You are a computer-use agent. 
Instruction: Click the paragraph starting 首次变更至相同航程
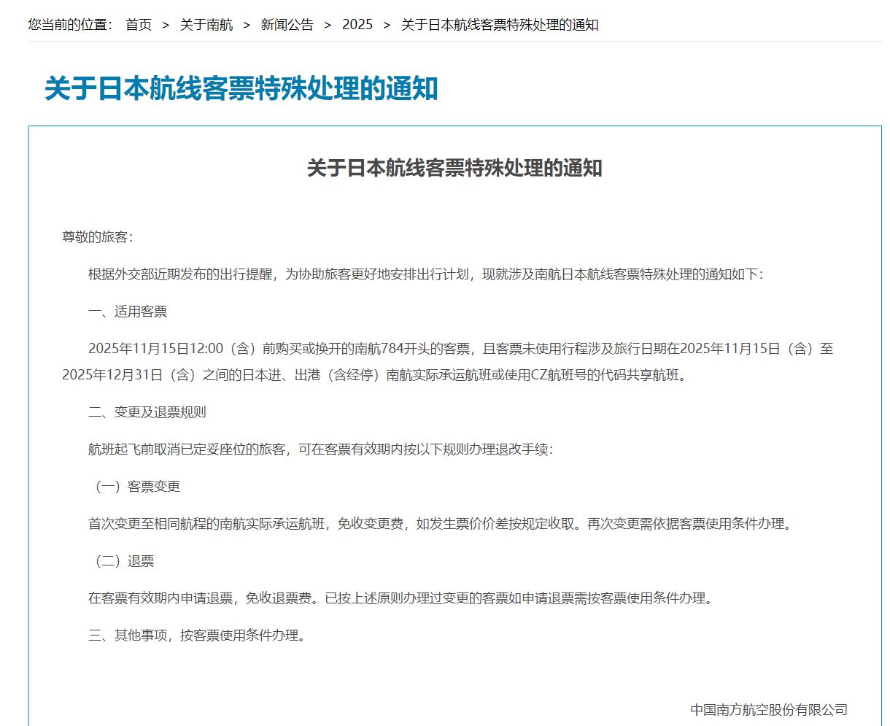point(441,524)
